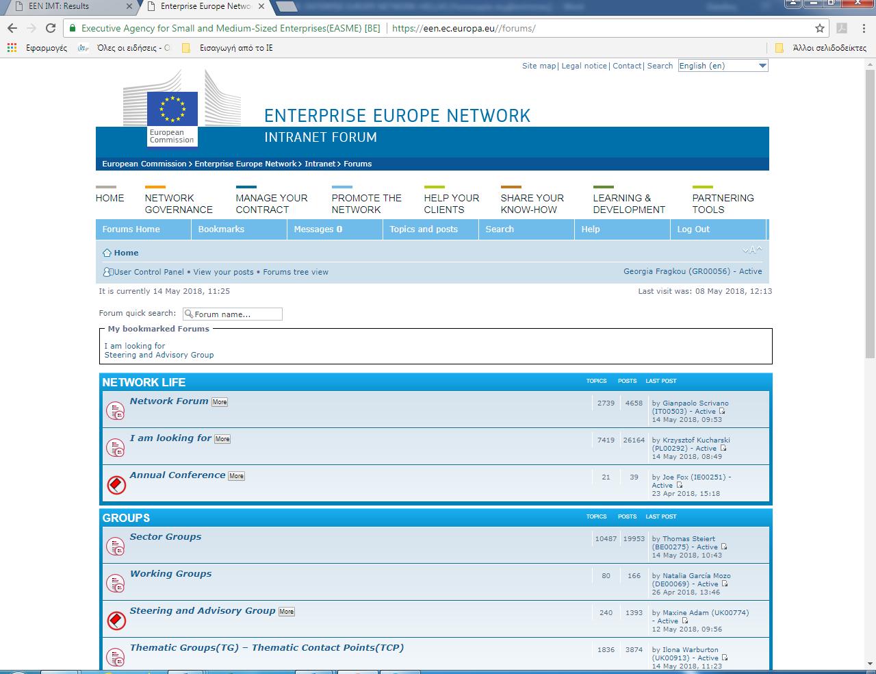This screenshot has height=674, width=876.
Task: Expand More next to Annual Conference
Action: tap(236, 476)
